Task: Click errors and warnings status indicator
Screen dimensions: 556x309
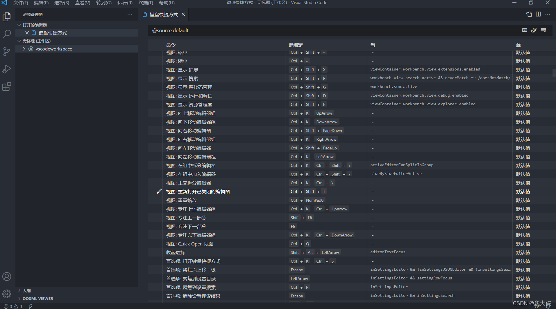Action: 13,306
